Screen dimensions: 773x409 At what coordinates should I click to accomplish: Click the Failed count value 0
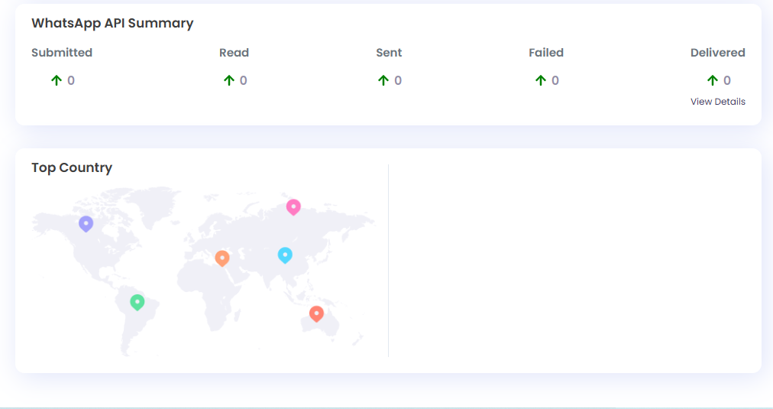[555, 80]
